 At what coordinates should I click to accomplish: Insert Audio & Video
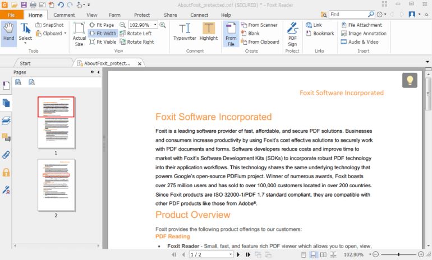360,42
